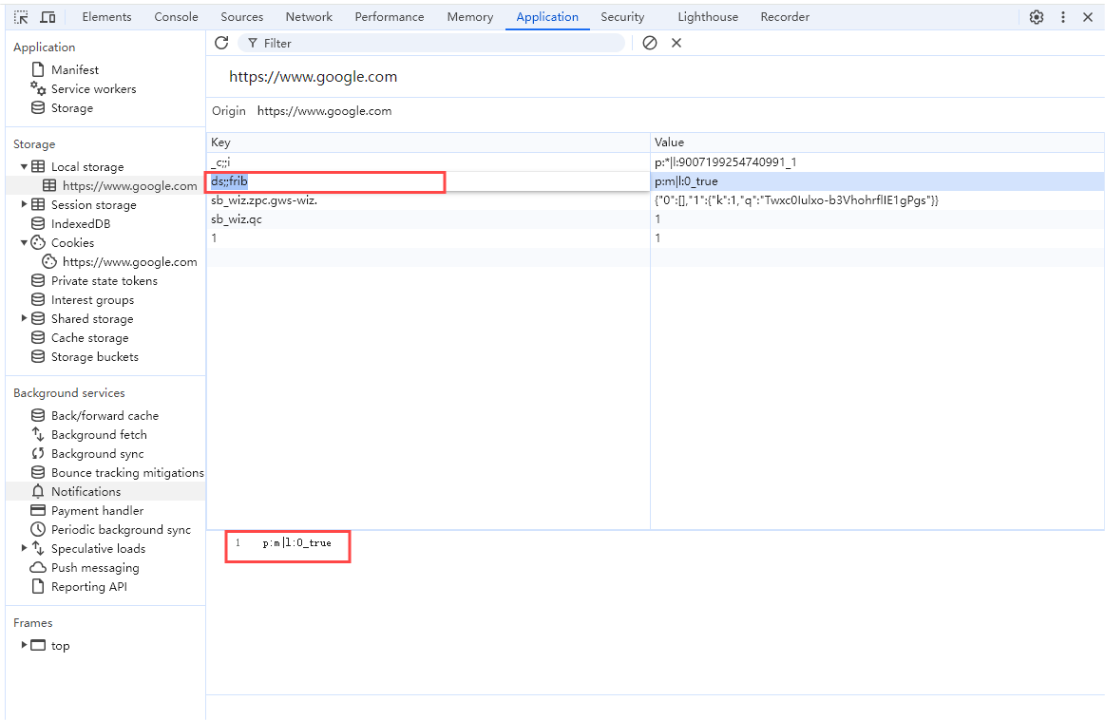This screenshot has height=720, width=1105.
Task: Select Cookies tree item
Action: (x=72, y=243)
